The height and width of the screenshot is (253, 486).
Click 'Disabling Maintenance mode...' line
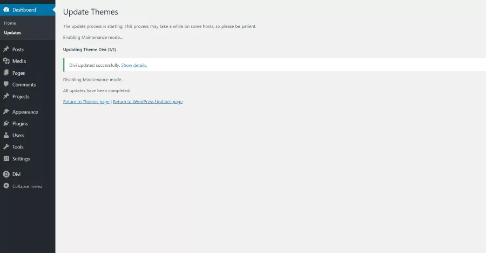(x=93, y=79)
